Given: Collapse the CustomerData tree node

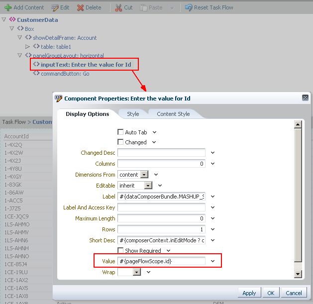Looking at the screenshot, I should tap(4, 19).
